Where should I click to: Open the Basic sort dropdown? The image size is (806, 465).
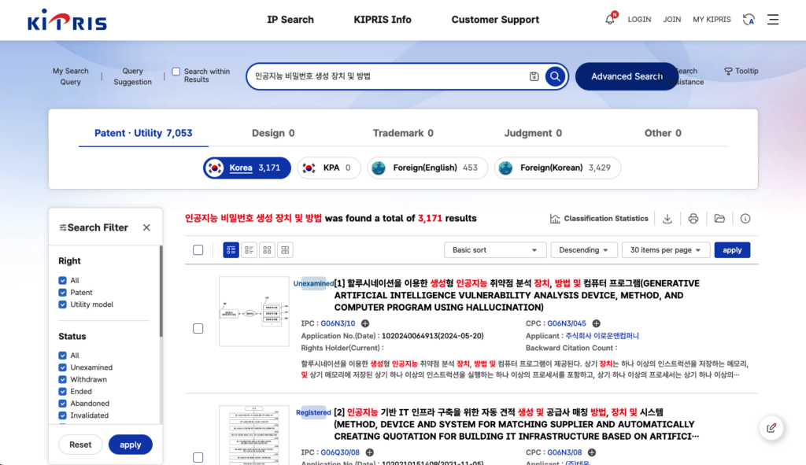[495, 250]
